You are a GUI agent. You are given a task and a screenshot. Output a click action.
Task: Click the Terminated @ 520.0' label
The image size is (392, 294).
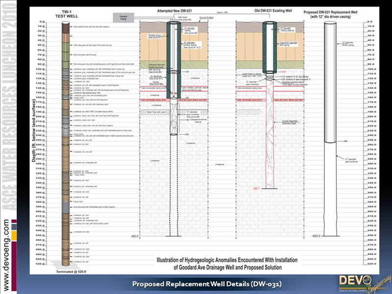coord(71,271)
